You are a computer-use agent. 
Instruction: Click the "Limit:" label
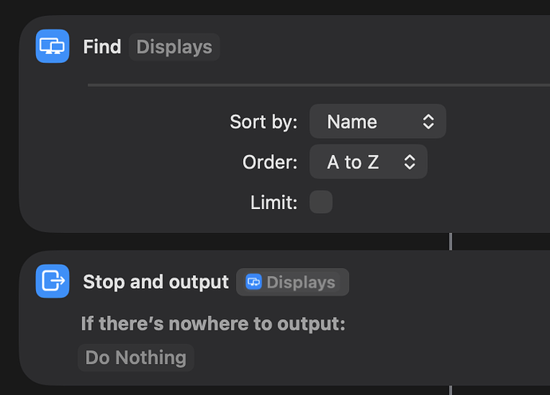click(273, 203)
